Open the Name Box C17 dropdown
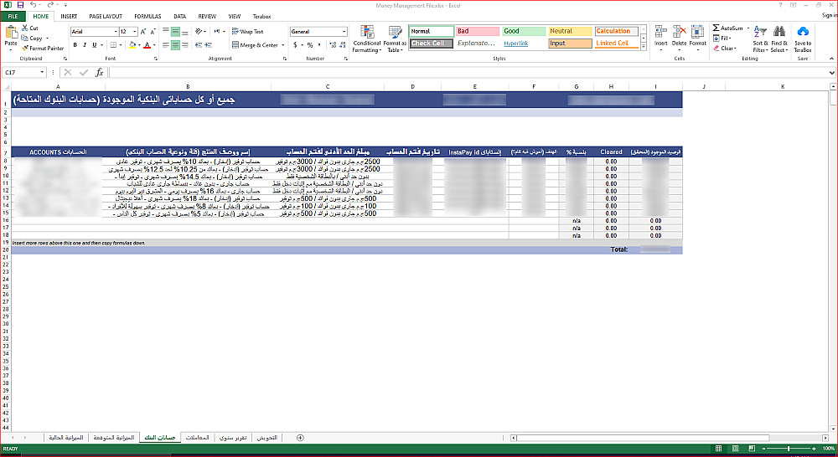Viewport: 838px width, 457px height. click(42, 73)
